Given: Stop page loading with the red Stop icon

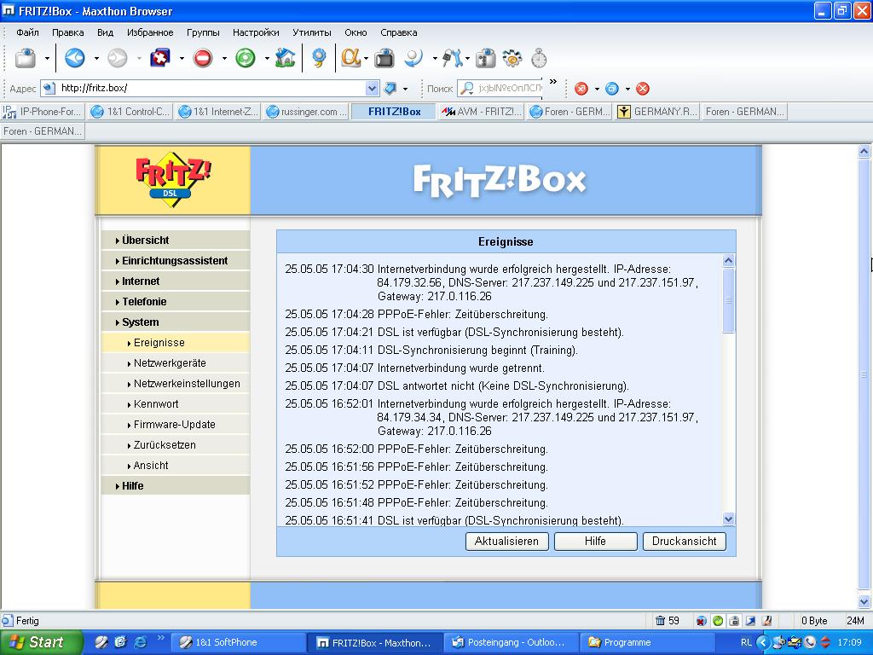Looking at the screenshot, I should [x=203, y=58].
